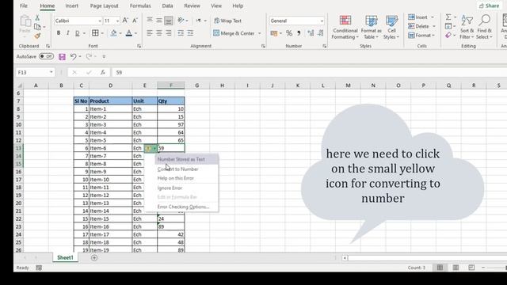
Task: Click the Bold formatting icon
Action: pos(59,33)
